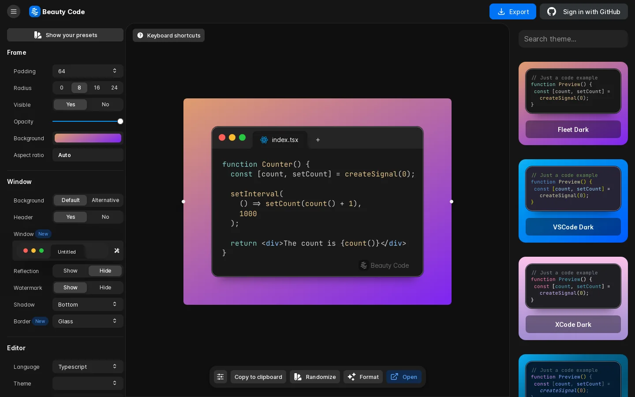Set Radius to 0

pyautogui.click(x=62, y=88)
